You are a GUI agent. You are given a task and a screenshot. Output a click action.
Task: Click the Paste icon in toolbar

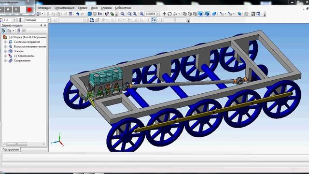pyautogui.click(x=58, y=14)
